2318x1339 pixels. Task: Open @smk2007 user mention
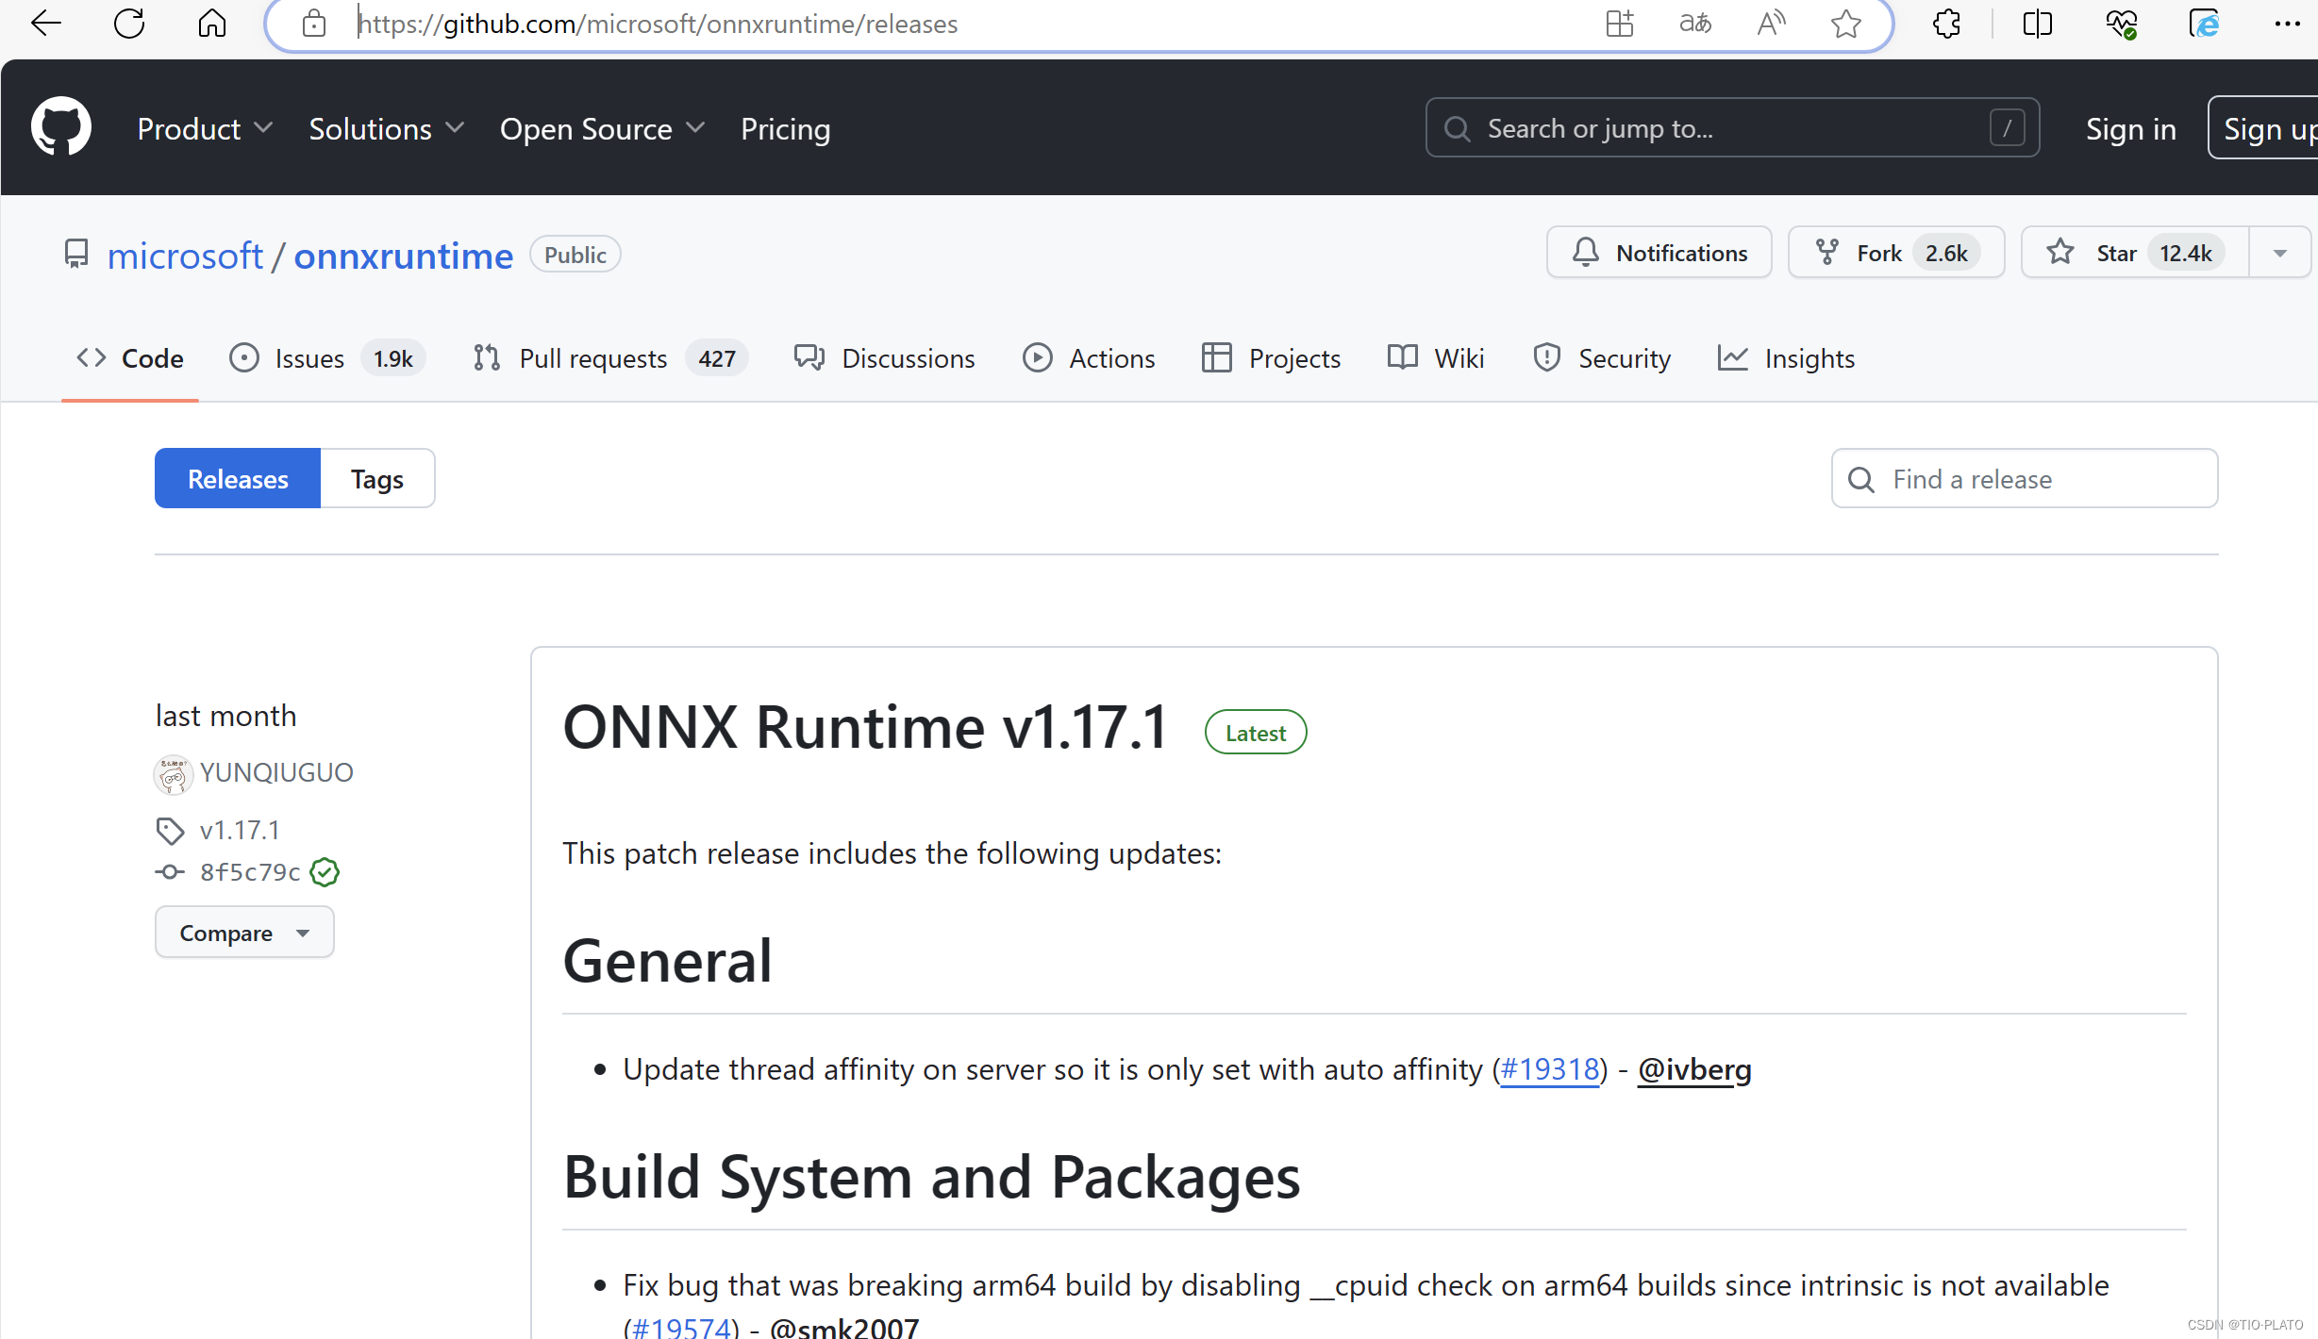pos(844,1327)
